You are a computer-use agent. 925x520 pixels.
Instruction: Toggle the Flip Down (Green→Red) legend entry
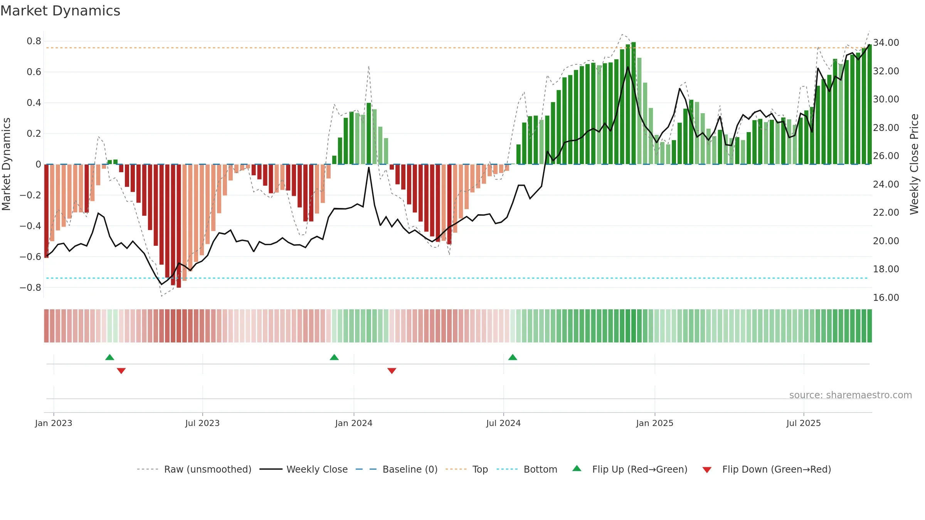coord(767,469)
